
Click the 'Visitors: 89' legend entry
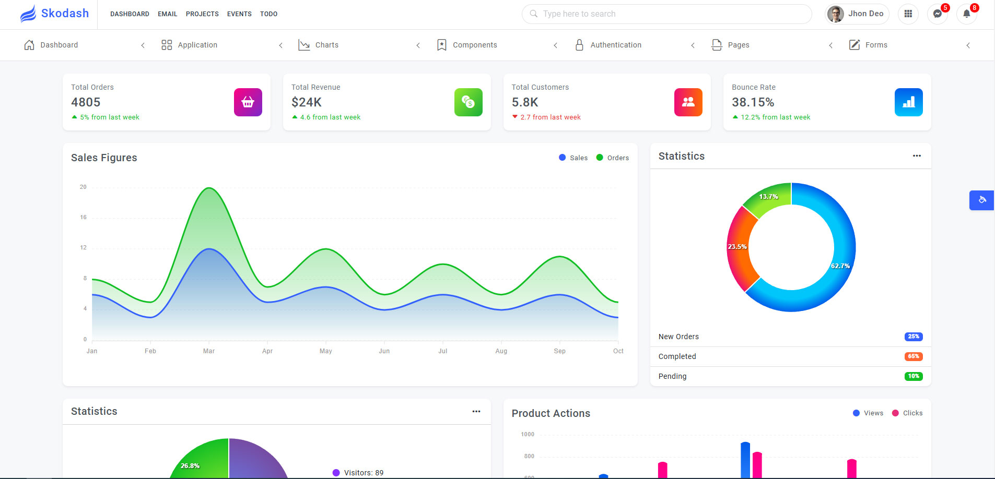[358, 473]
